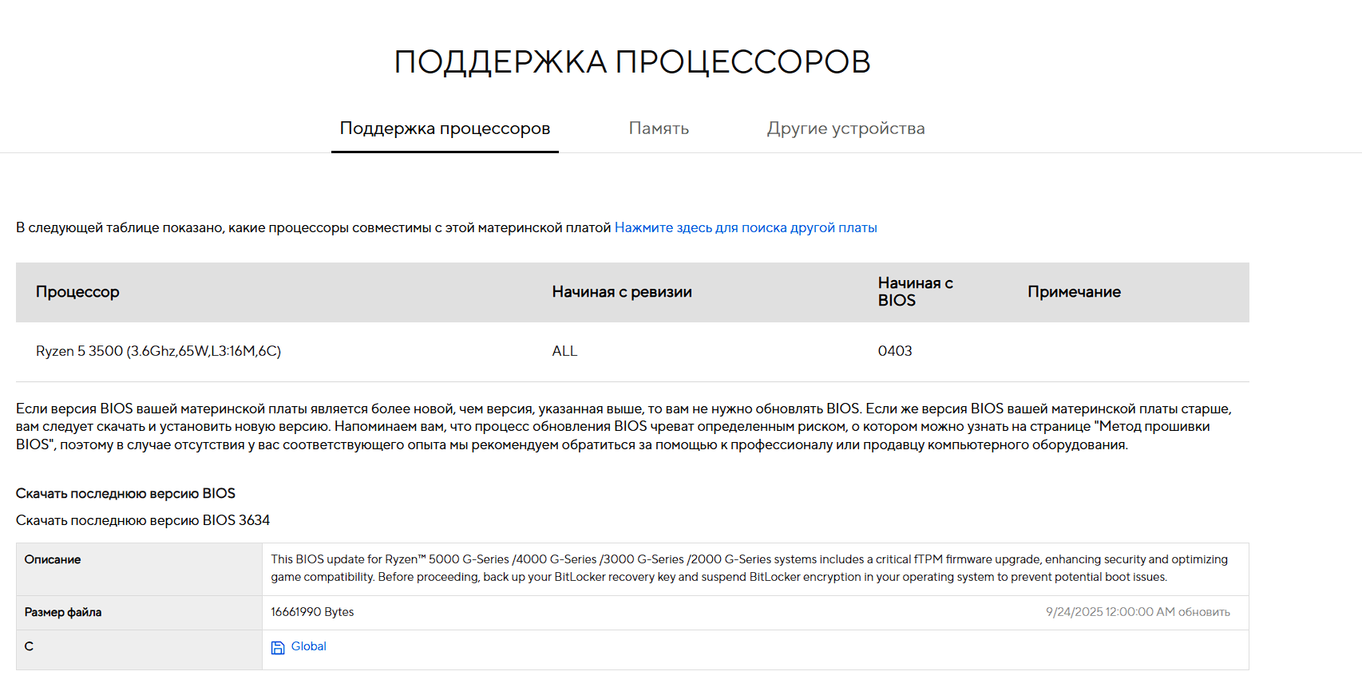Click the BIOS update warning paragraph
1362x691 pixels.
click(624, 427)
